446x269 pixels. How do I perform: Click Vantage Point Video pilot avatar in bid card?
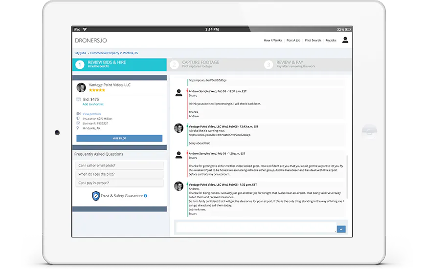[x=81, y=87]
